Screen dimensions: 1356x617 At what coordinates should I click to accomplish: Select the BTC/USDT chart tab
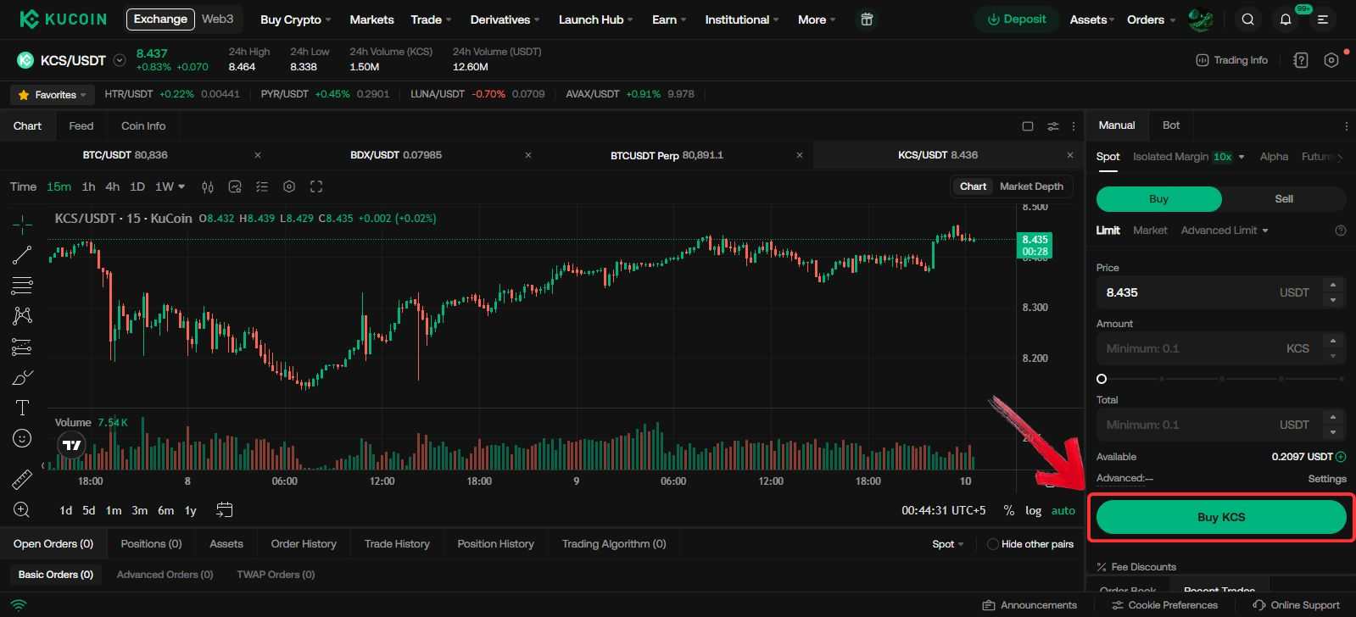click(x=126, y=155)
